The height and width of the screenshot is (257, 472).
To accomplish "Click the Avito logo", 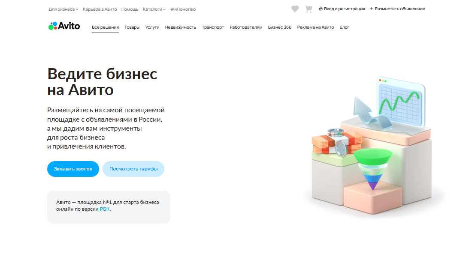I will [64, 26].
